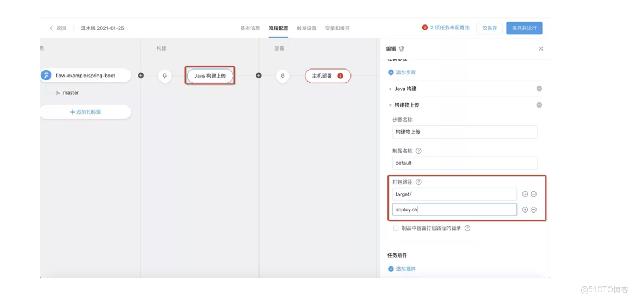The image size is (634, 299).
Task: Click the target/ path input field
Action: click(x=454, y=194)
